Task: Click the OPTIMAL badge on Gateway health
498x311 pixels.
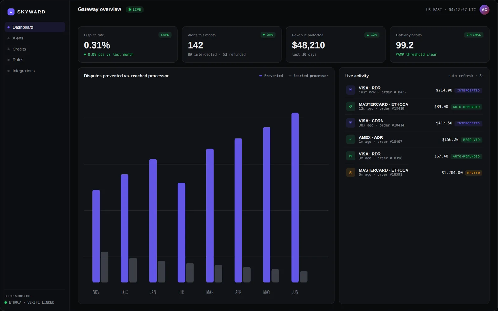Action: [x=474, y=35]
